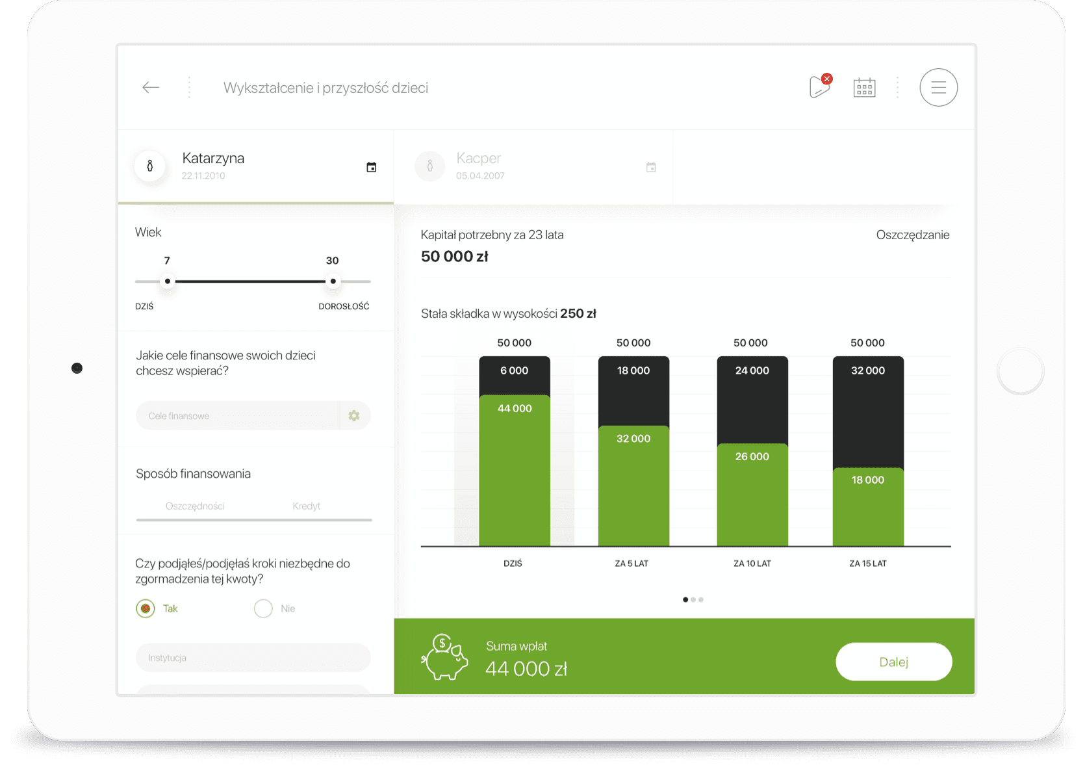Viewport: 1085px width, 767px height.
Task: Open Kacper's birth date calendar icon
Action: coord(651,167)
